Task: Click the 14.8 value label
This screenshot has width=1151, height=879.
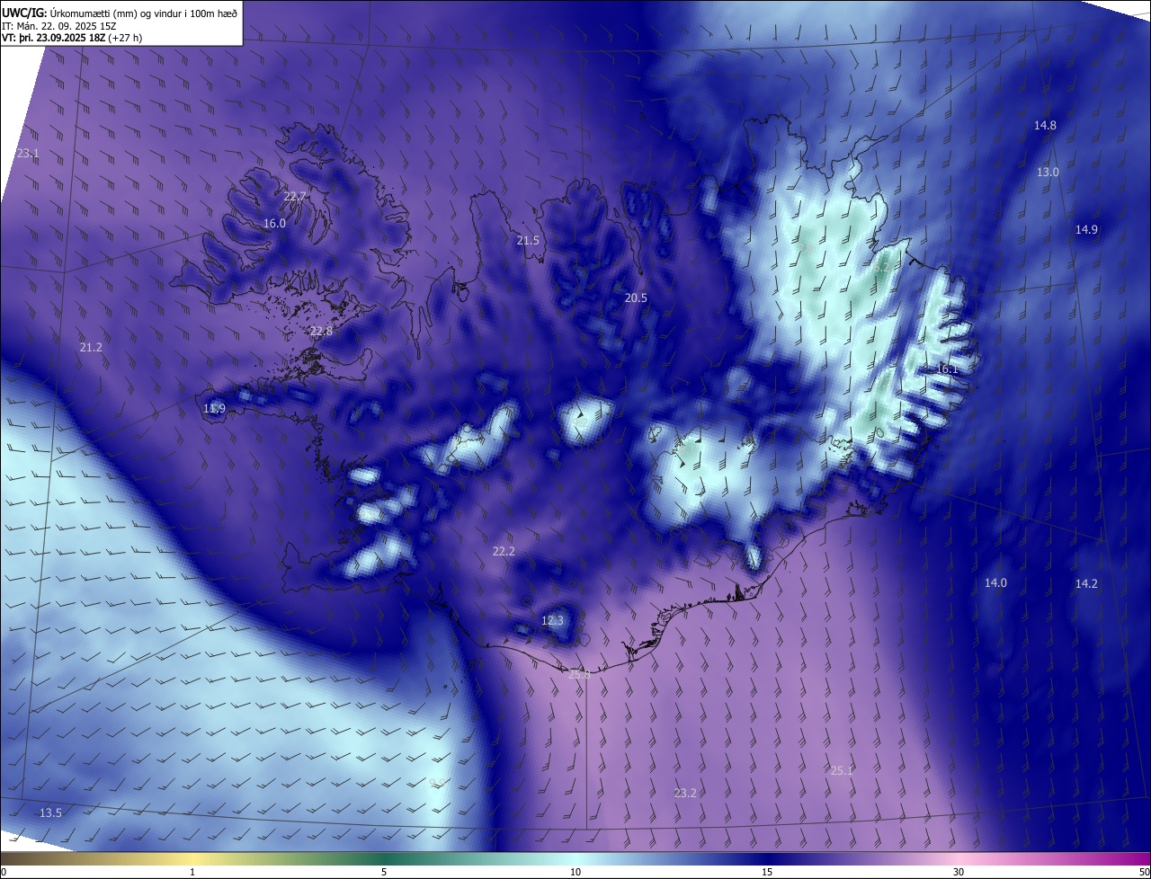Action: [1045, 125]
